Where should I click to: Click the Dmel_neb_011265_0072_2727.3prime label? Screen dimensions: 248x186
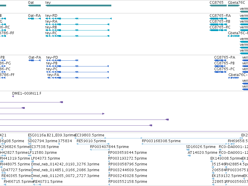click(x=65, y=176)
